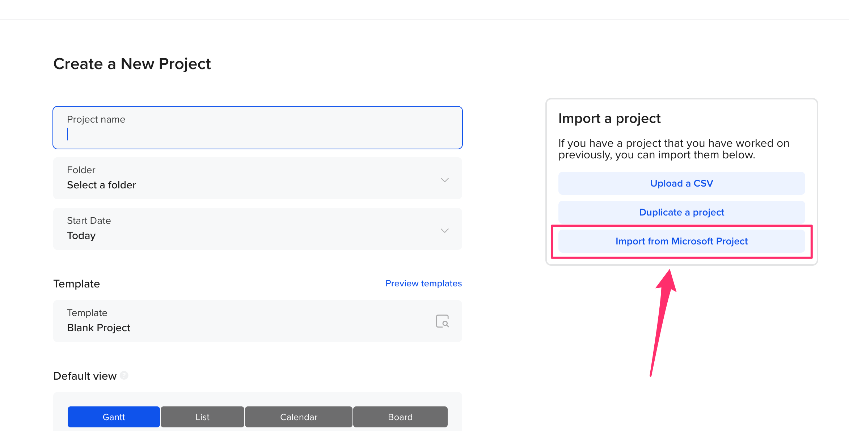Open Preview templates link
This screenshot has height=431, width=849.
tap(423, 283)
